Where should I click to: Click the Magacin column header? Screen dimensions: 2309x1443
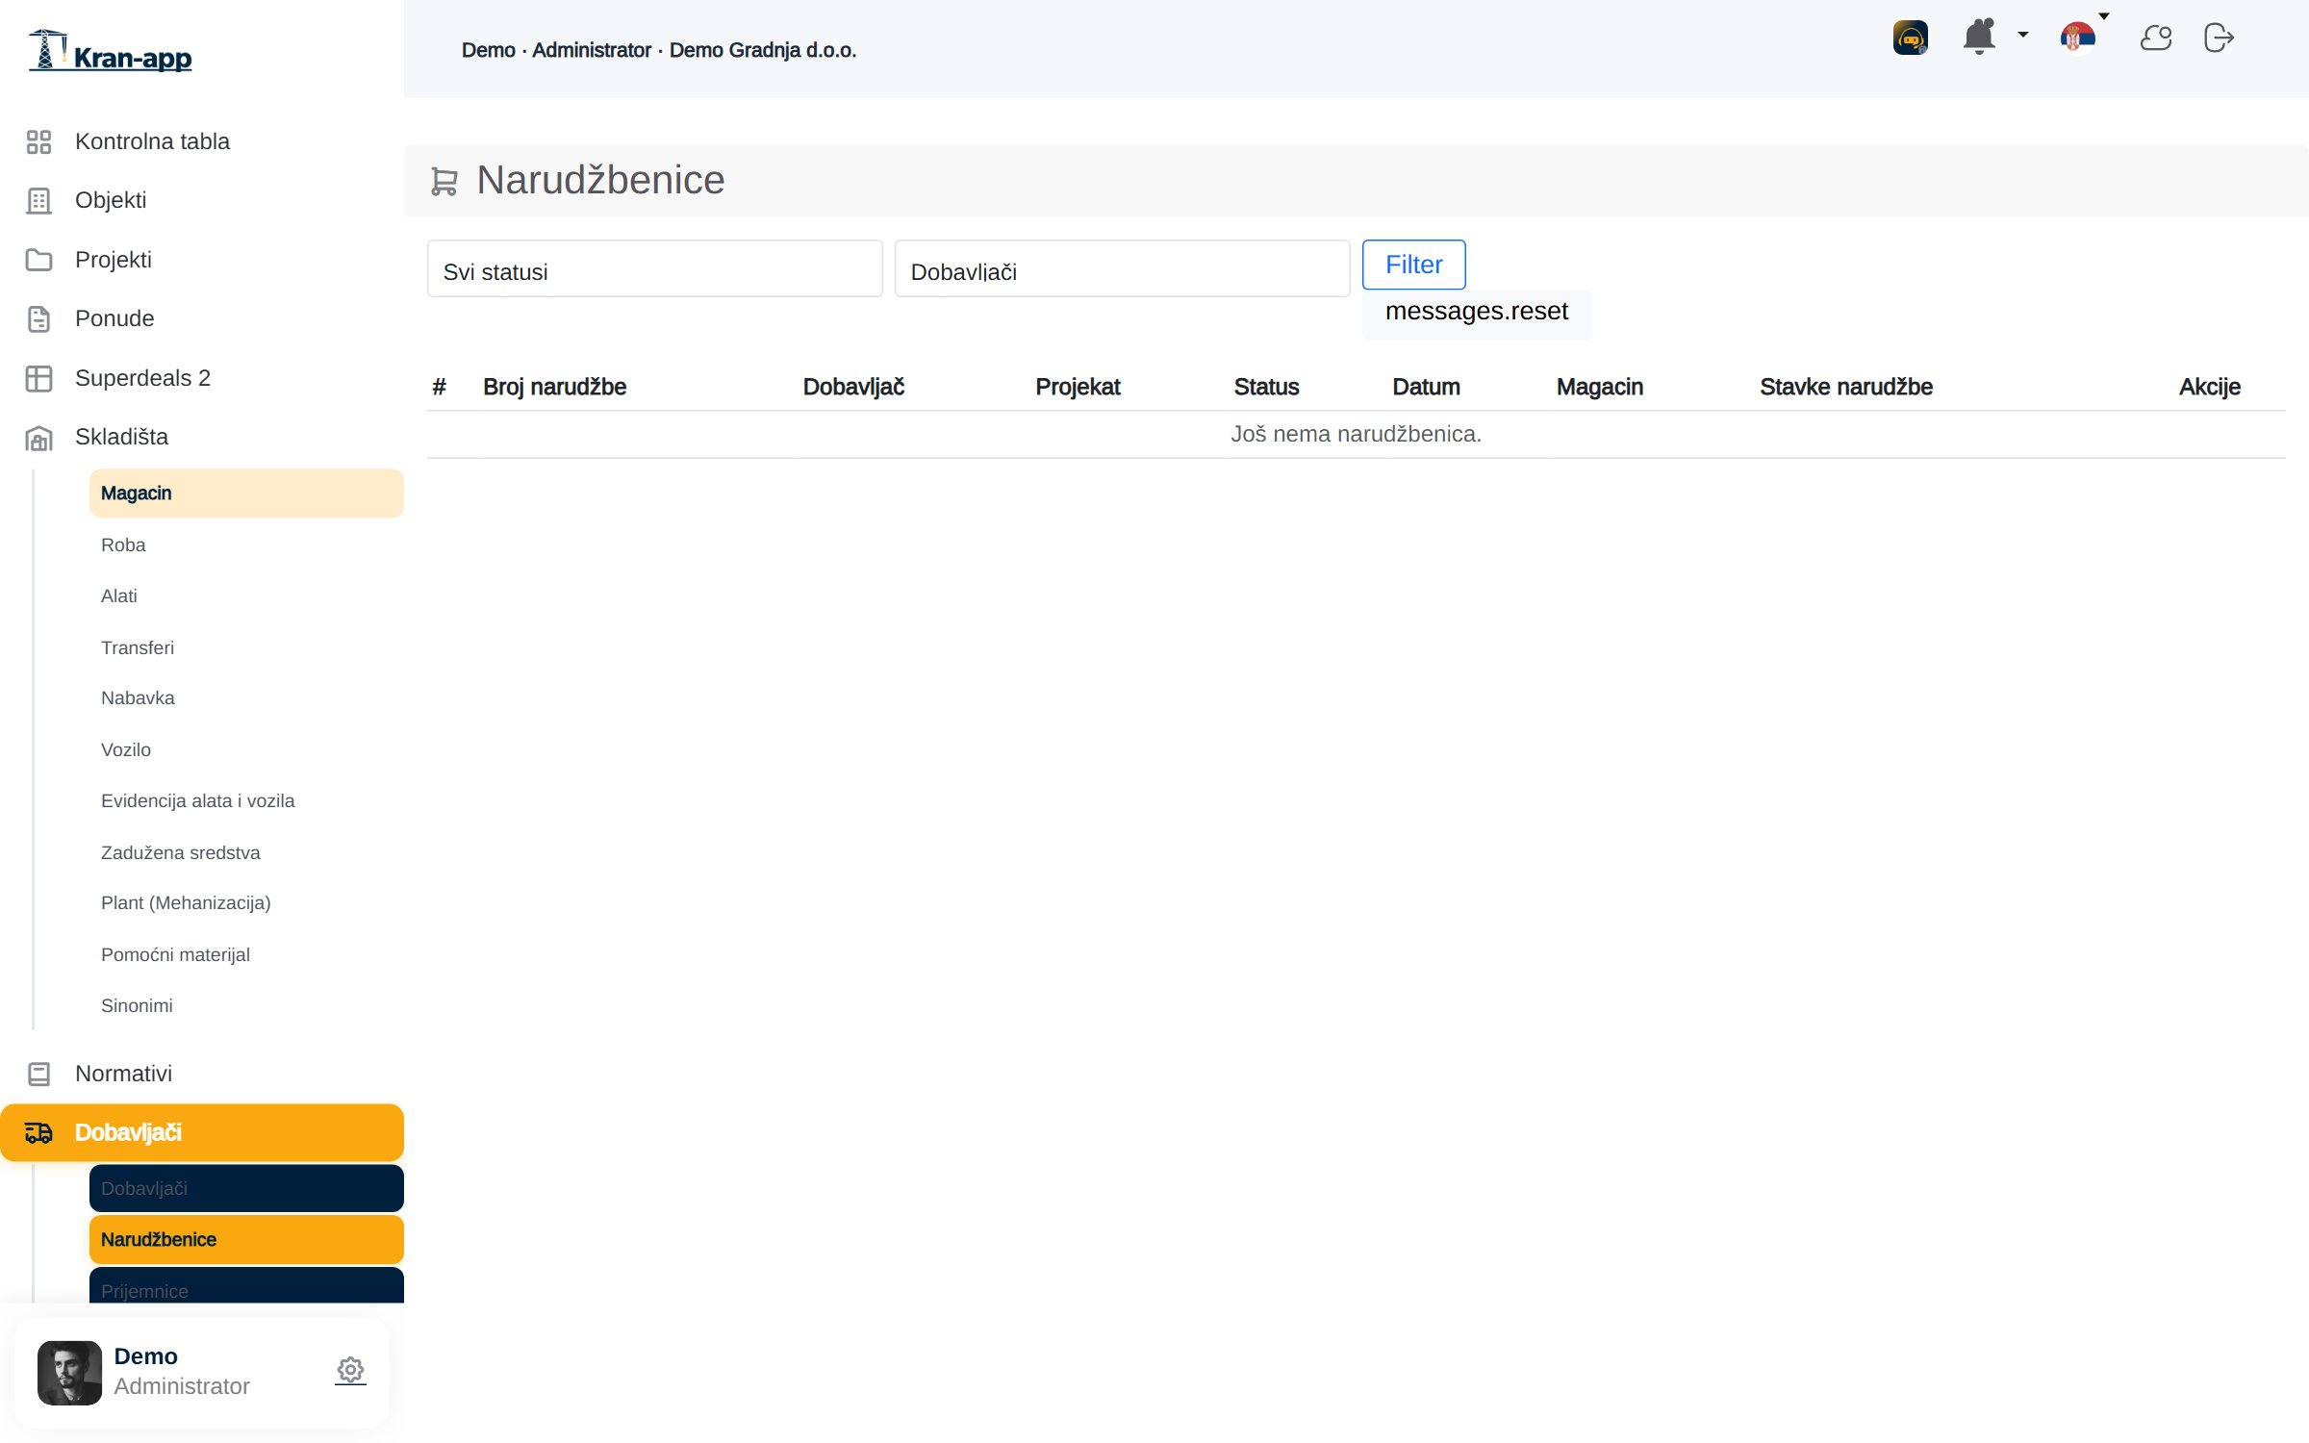pos(1600,387)
